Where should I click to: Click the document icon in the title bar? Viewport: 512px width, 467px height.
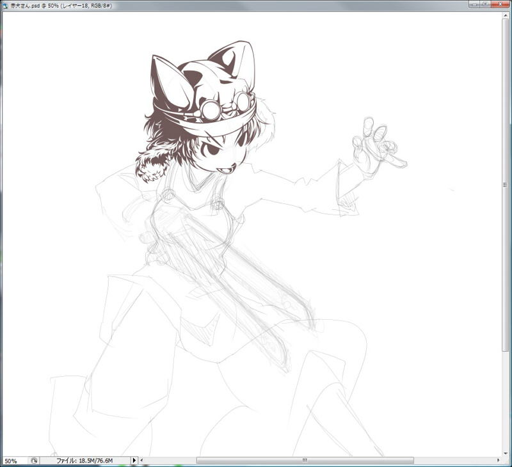tap(6, 6)
